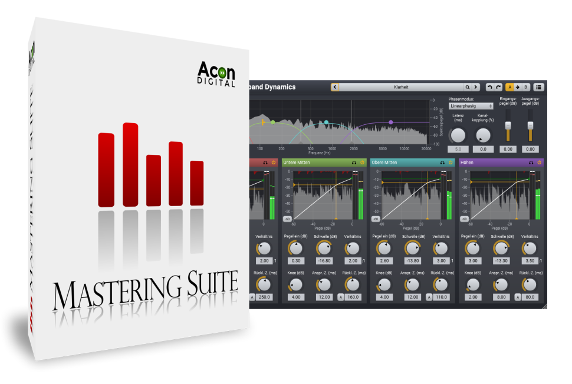Select the purple band node in the spectrum
This screenshot has height=384, width=572.
tap(391, 123)
